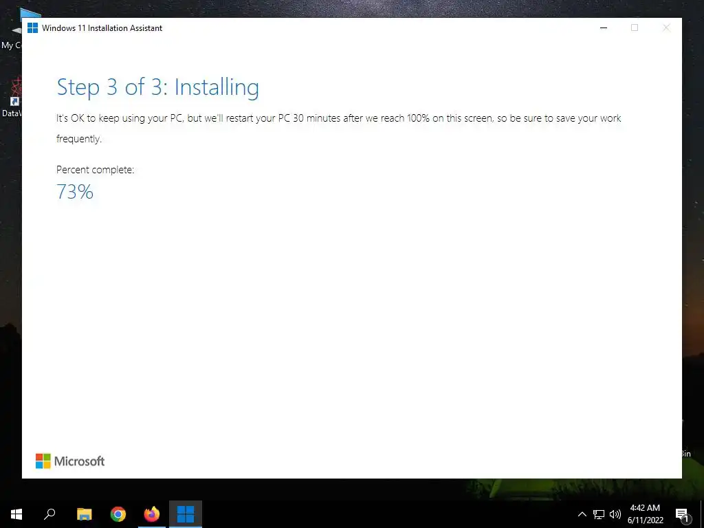704x528 pixels.
Task: Open the volume speaker icon
Action: 615,514
